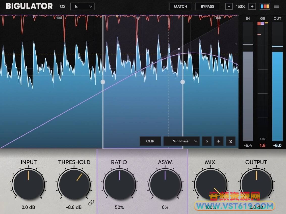Click the THRESHOLD knob
This screenshot has height=214, width=286.
point(74,184)
